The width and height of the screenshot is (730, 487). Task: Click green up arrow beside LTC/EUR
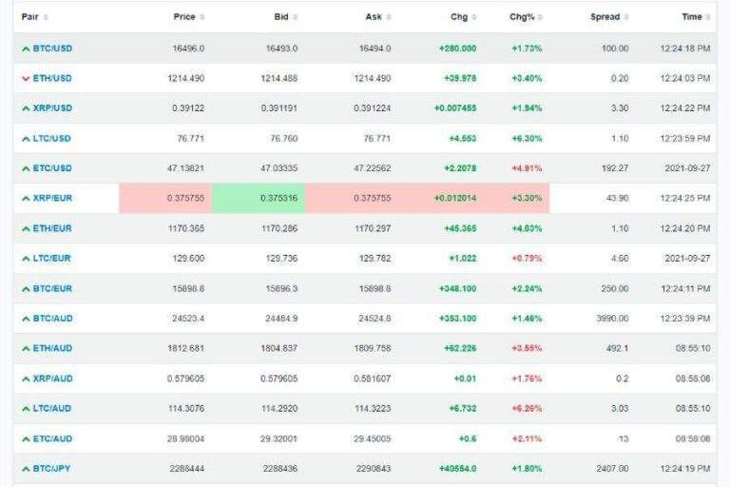pos(26,259)
